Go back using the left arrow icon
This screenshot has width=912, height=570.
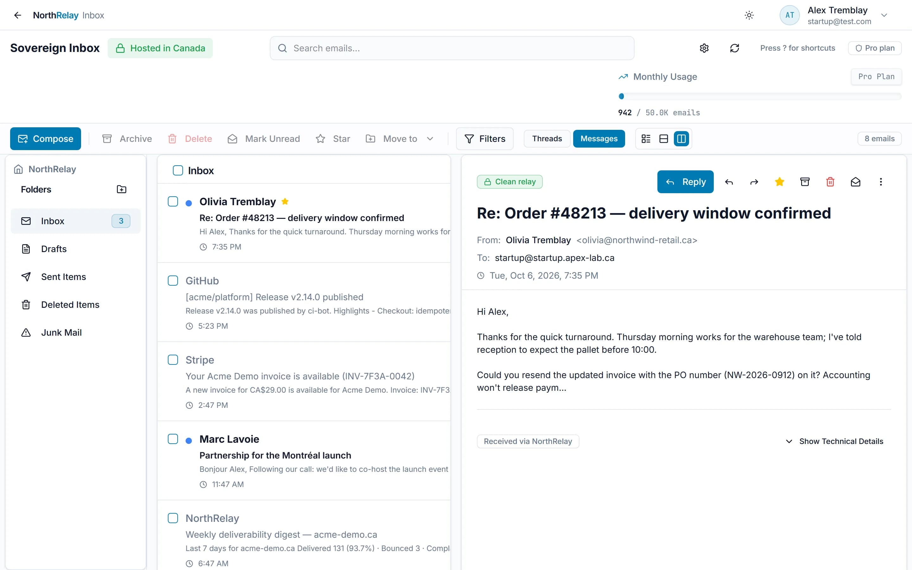click(x=17, y=15)
